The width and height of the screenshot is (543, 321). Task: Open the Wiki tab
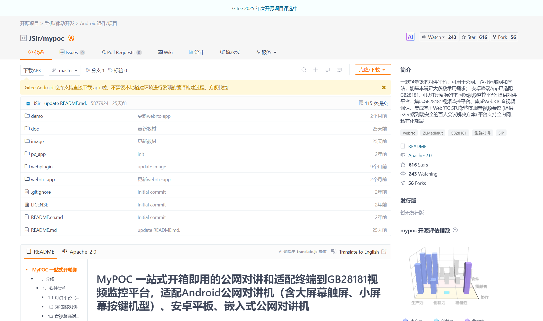click(165, 52)
